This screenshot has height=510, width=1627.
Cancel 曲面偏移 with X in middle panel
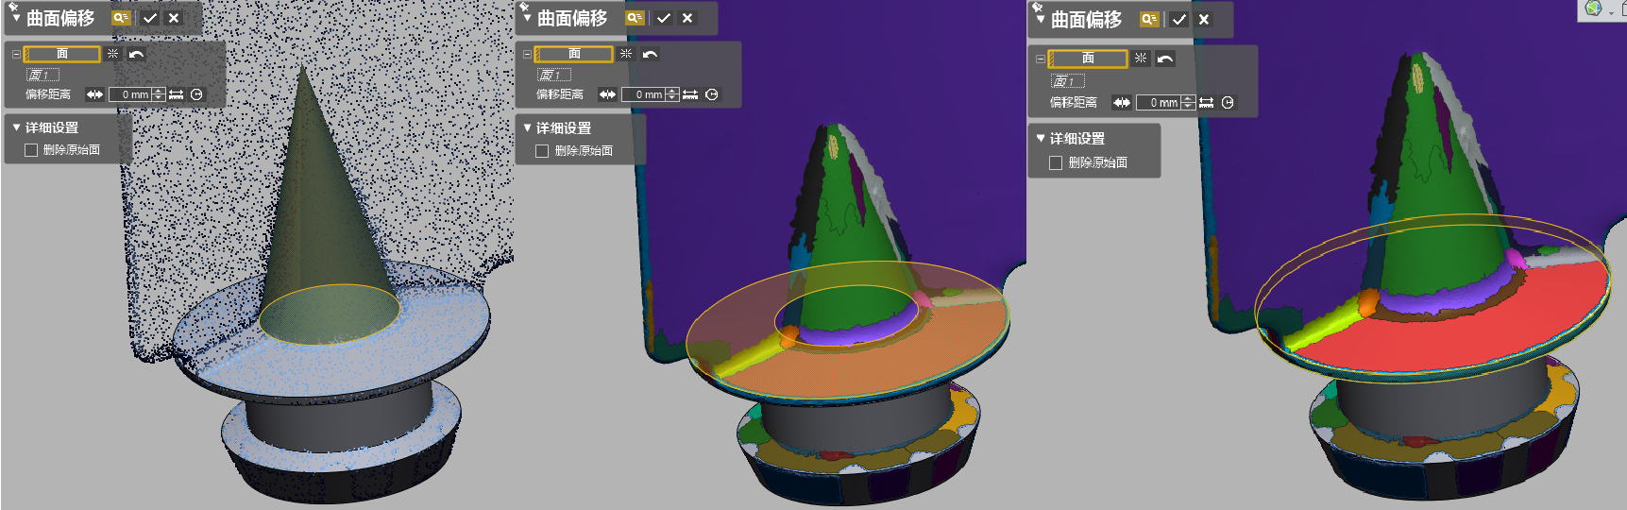(x=687, y=18)
